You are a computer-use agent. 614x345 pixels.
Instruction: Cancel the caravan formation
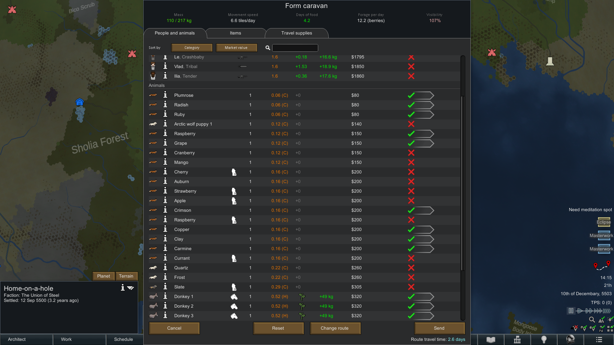(174, 328)
